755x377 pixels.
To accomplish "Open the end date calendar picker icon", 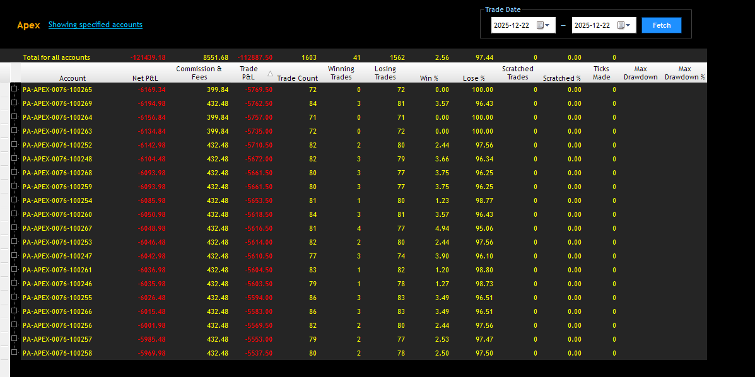I will click(624, 25).
